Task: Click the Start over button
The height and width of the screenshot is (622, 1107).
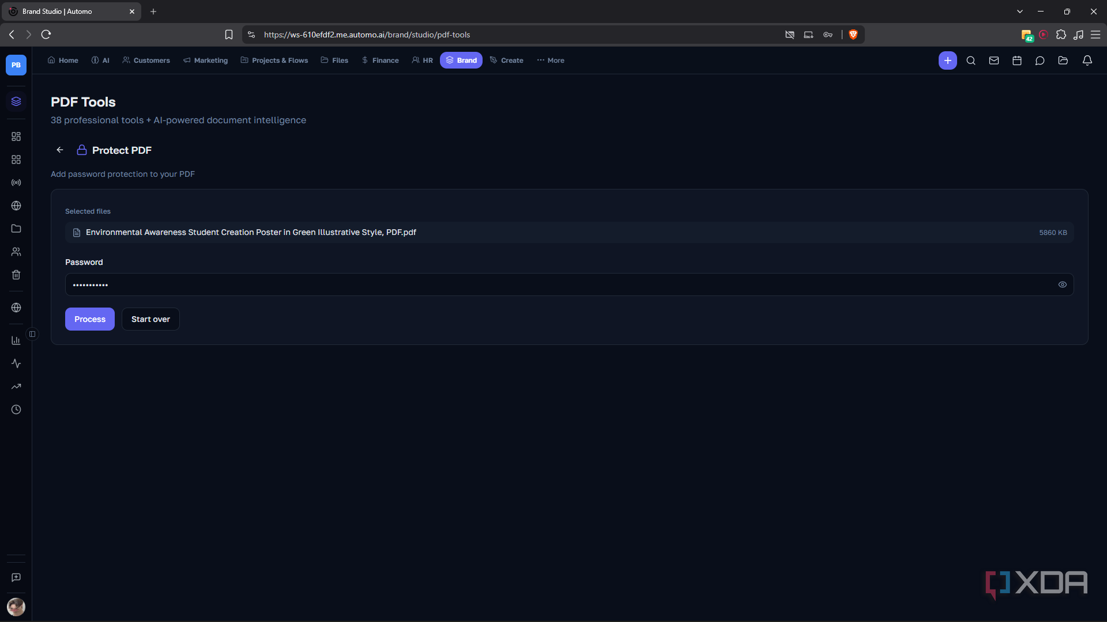Action: [x=150, y=319]
